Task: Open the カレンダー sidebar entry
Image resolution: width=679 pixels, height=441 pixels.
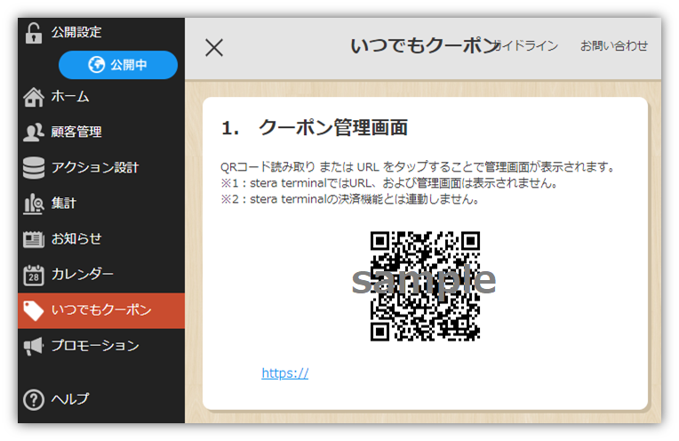Action: coord(101,275)
